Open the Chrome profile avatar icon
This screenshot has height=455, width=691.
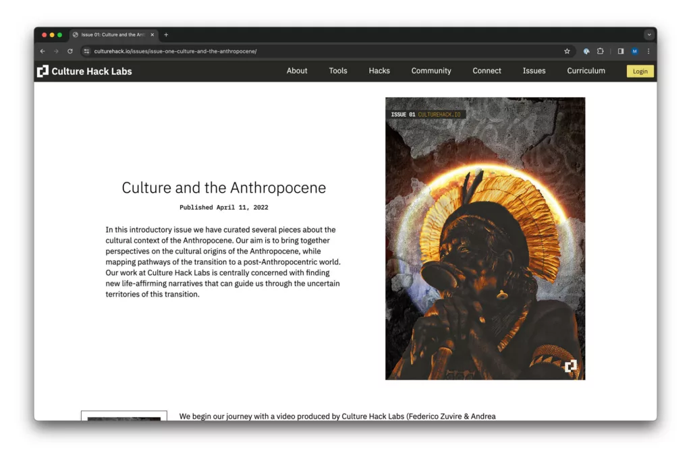(635, 51)
